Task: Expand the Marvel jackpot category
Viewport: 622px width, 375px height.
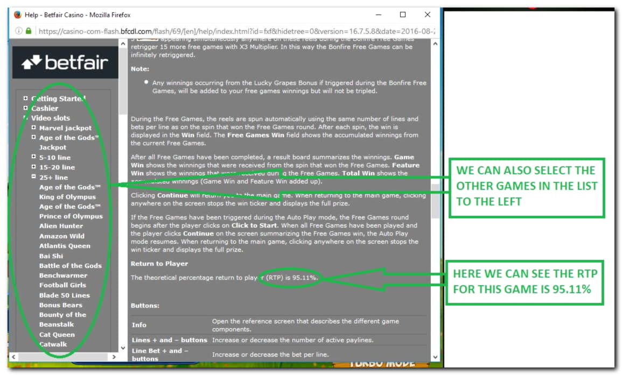Action: pos(34,128)
